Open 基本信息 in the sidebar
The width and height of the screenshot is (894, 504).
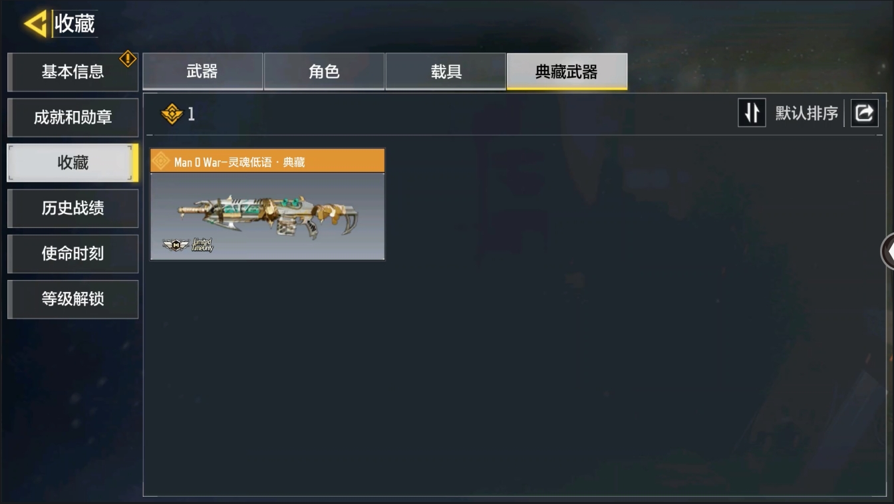(x=73, y=72)
